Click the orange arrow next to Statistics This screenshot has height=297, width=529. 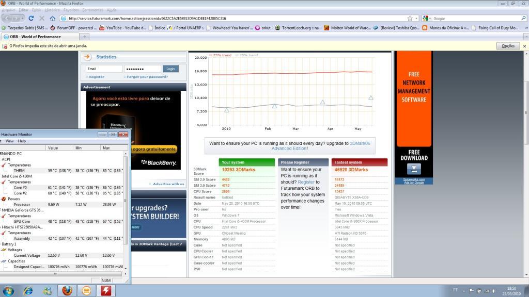tap(87, 57)
